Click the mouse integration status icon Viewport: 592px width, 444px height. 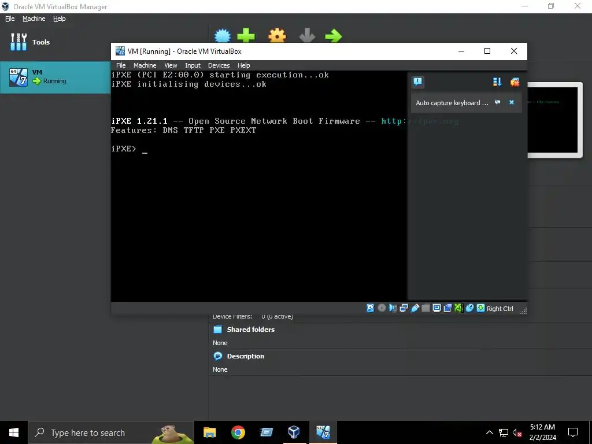tap(469, 308)
